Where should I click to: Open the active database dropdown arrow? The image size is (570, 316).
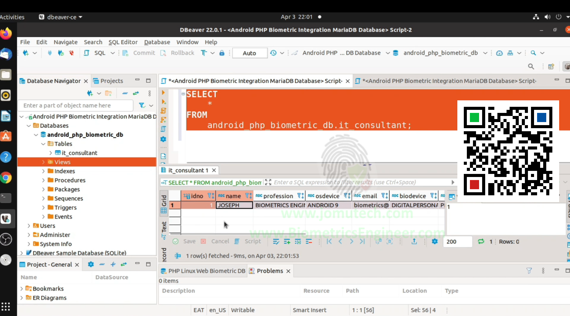click(x=485, y=53)
